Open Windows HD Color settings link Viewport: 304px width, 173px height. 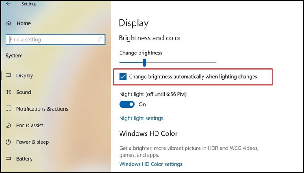point(151,164)
